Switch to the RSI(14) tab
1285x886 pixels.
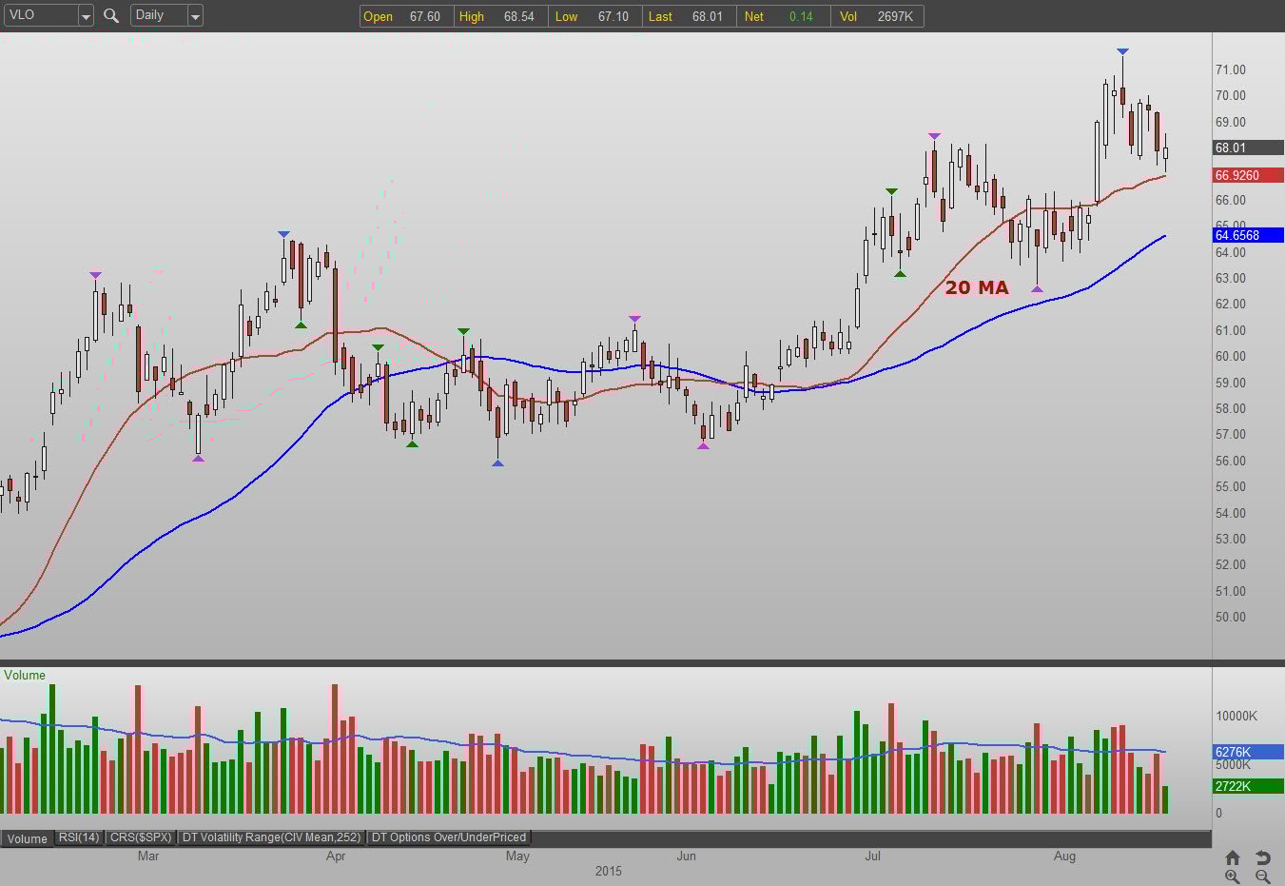click(x=78, y=837)
